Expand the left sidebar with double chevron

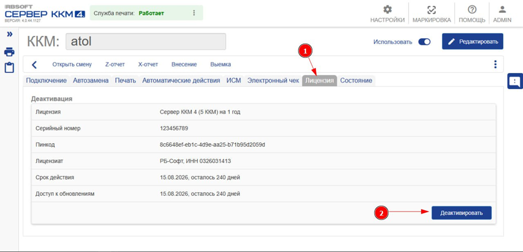[9, 34]
